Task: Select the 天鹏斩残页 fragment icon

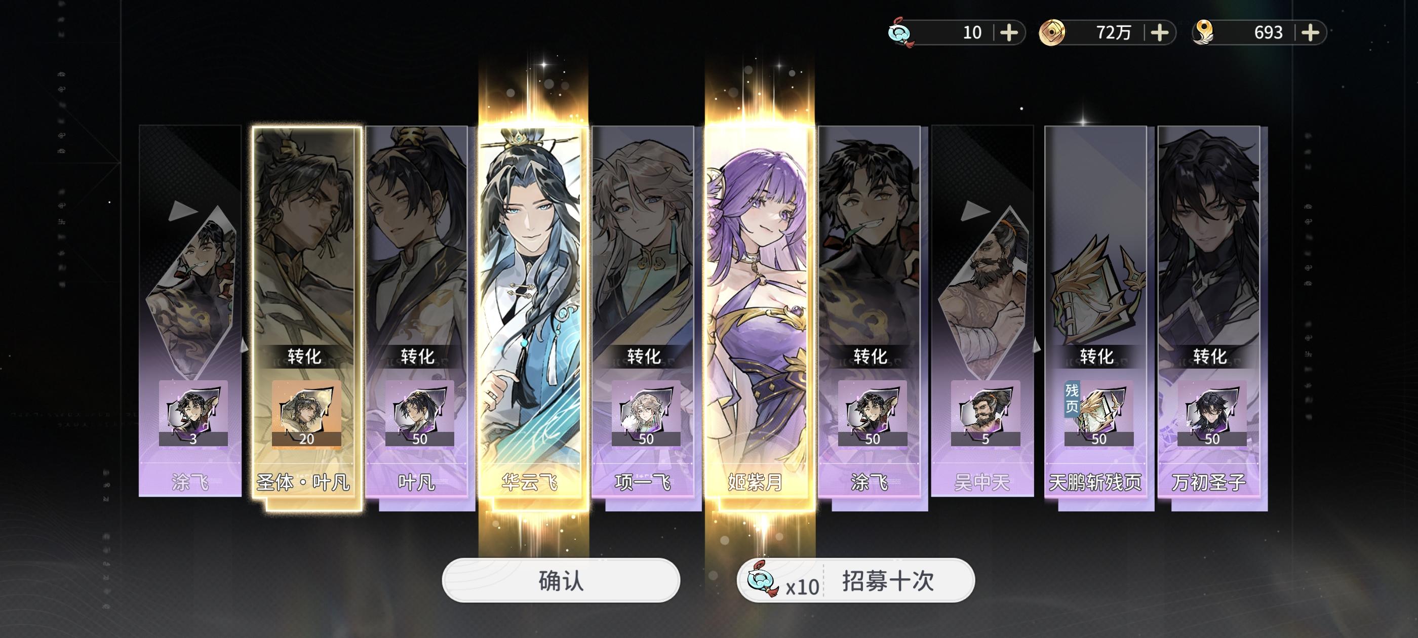Action: coord(1098,413)
